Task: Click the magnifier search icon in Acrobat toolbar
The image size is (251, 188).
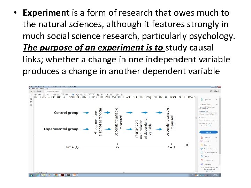Action: pos(48,95)
